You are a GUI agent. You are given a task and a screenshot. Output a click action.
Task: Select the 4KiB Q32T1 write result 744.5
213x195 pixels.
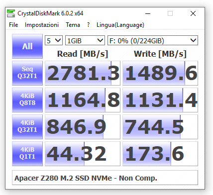point(160,127)
